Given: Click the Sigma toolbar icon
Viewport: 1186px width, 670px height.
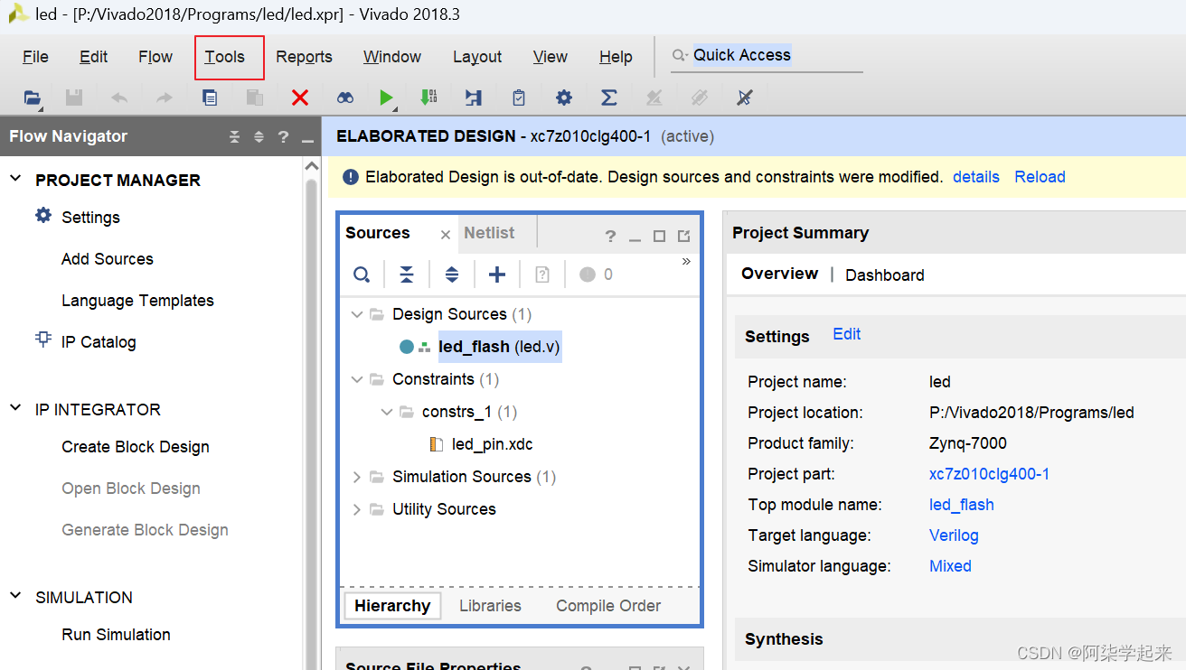Looking at the screenshot, I should point(609,98).
